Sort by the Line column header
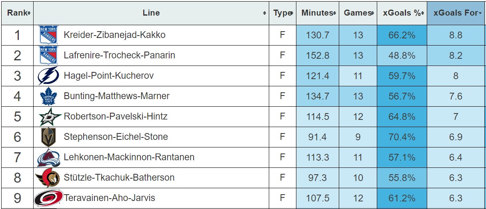Screen dimensions: 486x209 click(x=151, y=13)
